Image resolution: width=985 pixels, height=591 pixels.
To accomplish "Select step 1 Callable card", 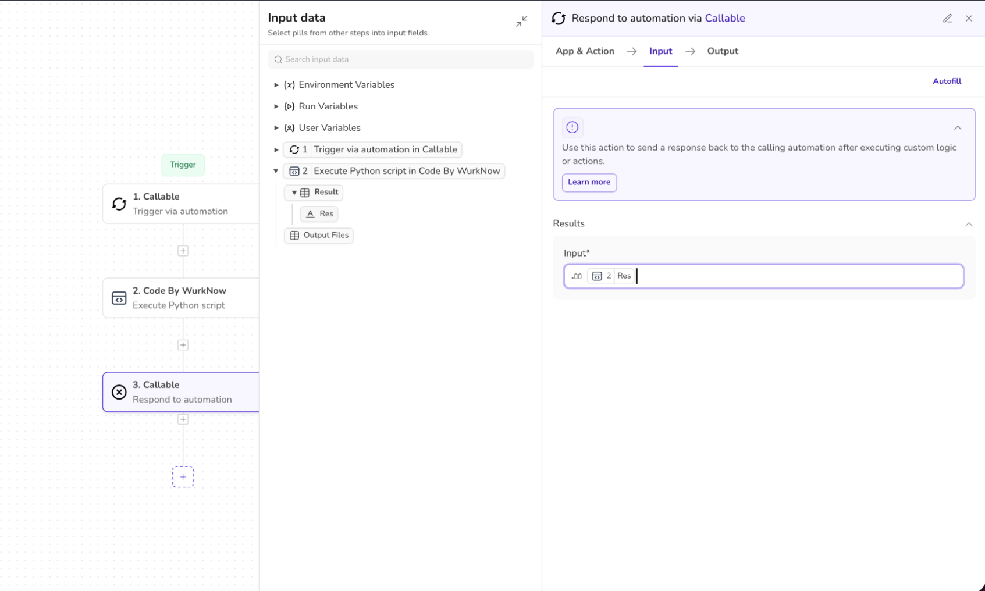I will [181, 204].
